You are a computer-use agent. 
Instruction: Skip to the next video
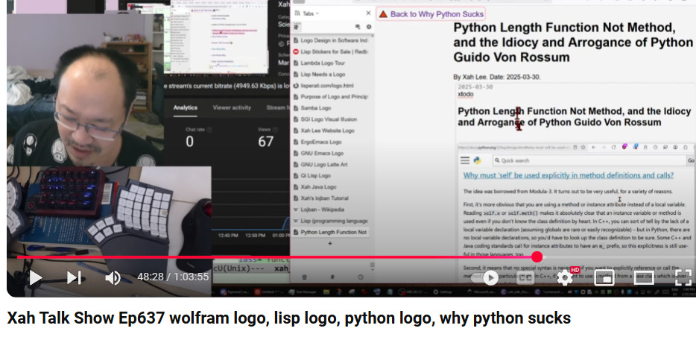[74, 277]
